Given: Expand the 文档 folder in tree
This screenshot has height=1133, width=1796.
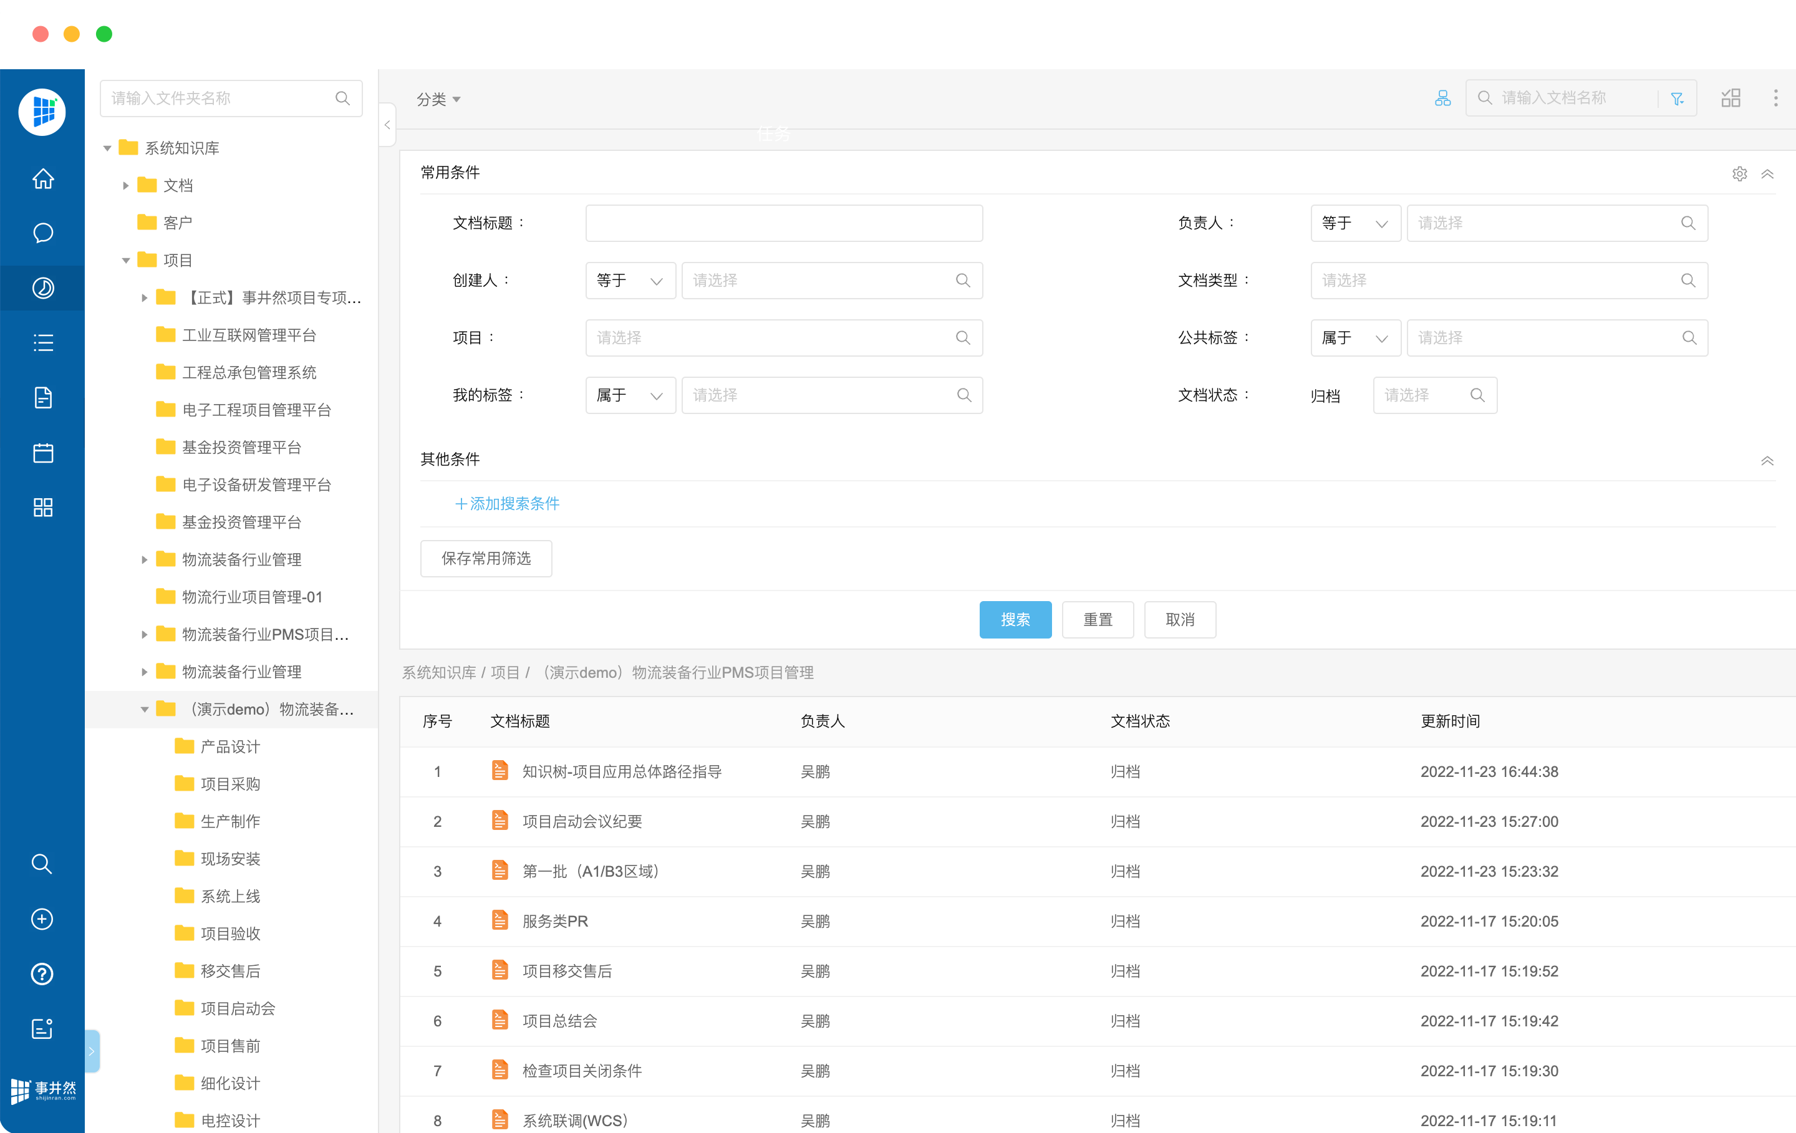Looking at the screenshot, I should pos(126,186).
